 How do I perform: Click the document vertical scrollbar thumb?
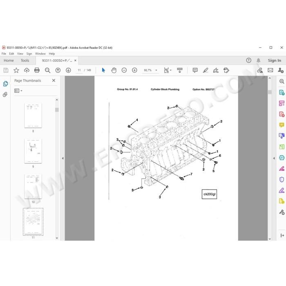(270, 92)
